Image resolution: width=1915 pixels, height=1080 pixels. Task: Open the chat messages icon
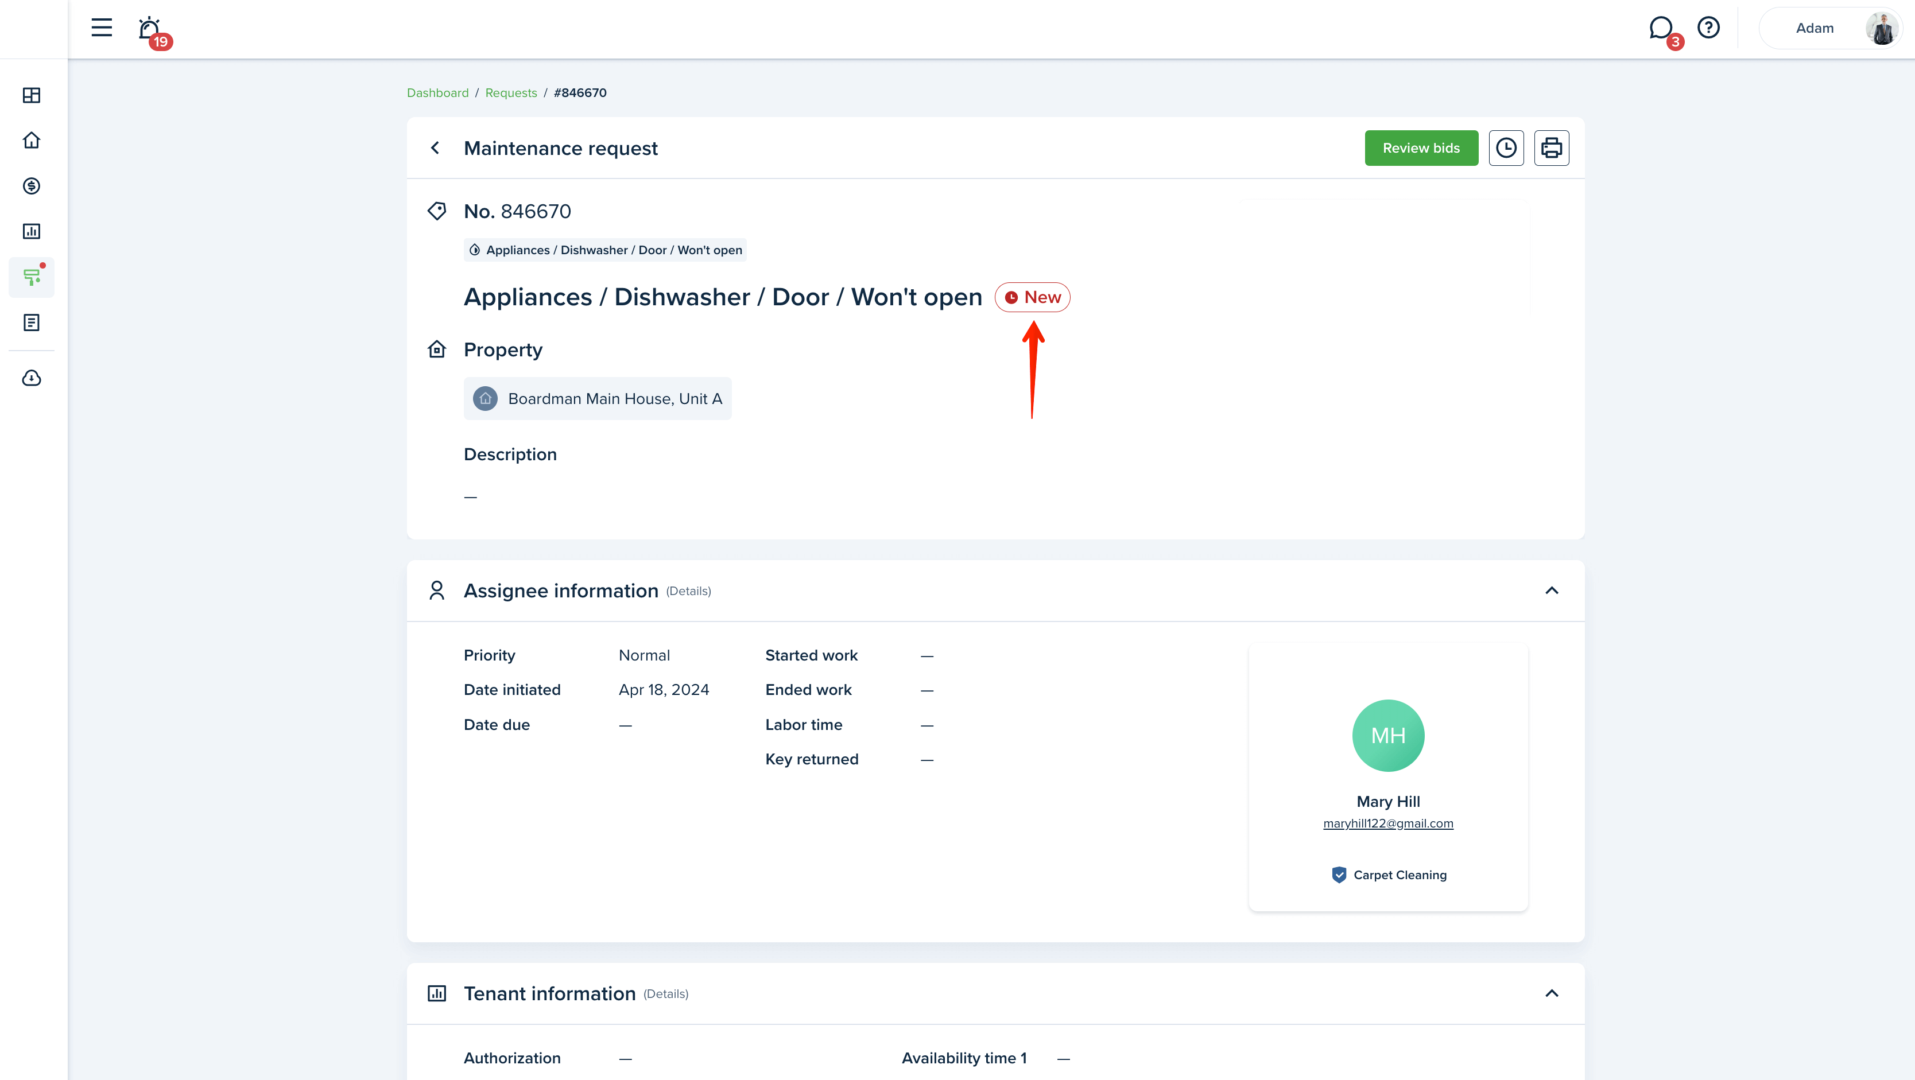tap(1661, 28)
